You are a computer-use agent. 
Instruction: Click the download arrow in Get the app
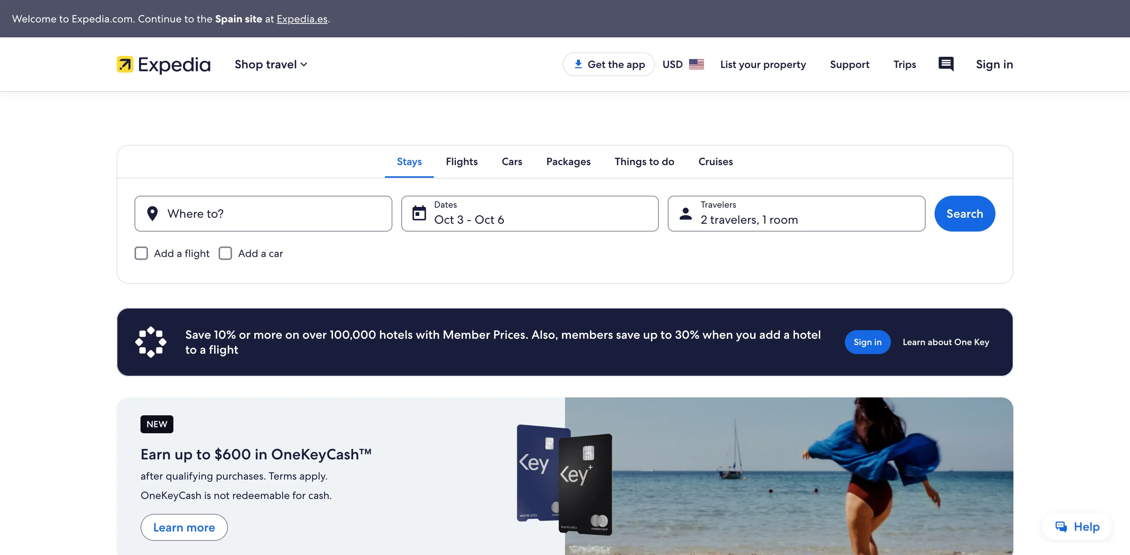pyautogui.click(x=578, y=64)
